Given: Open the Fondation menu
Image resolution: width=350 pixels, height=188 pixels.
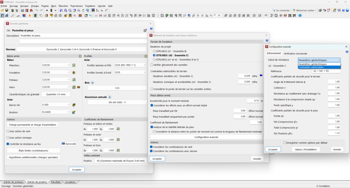Looking at the screenshot, I should [90, 6].
